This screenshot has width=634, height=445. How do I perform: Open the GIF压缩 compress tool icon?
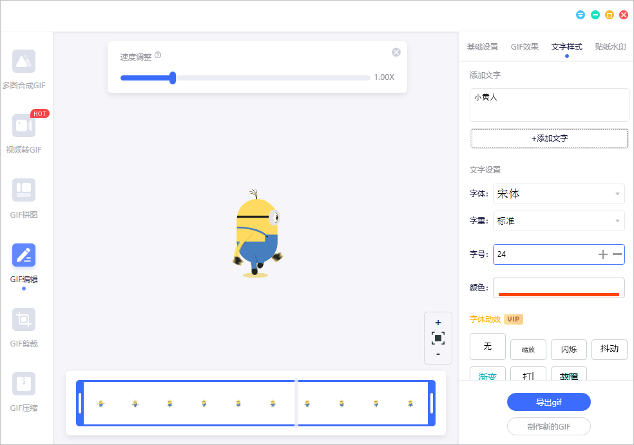[24, 384]
